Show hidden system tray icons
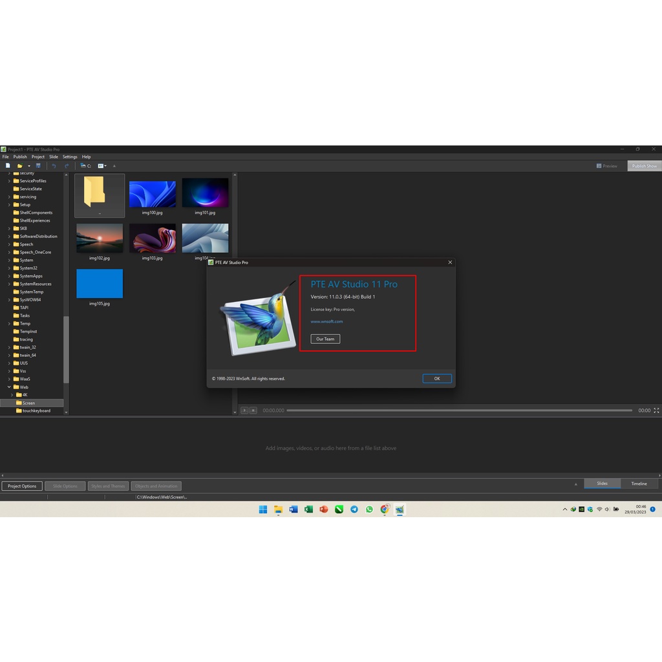 click(x=565, y=509)
